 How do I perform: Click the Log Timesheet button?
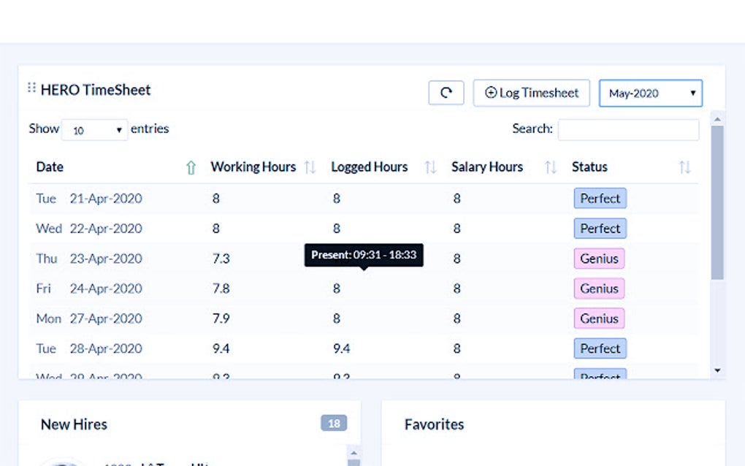coord(531,93)
